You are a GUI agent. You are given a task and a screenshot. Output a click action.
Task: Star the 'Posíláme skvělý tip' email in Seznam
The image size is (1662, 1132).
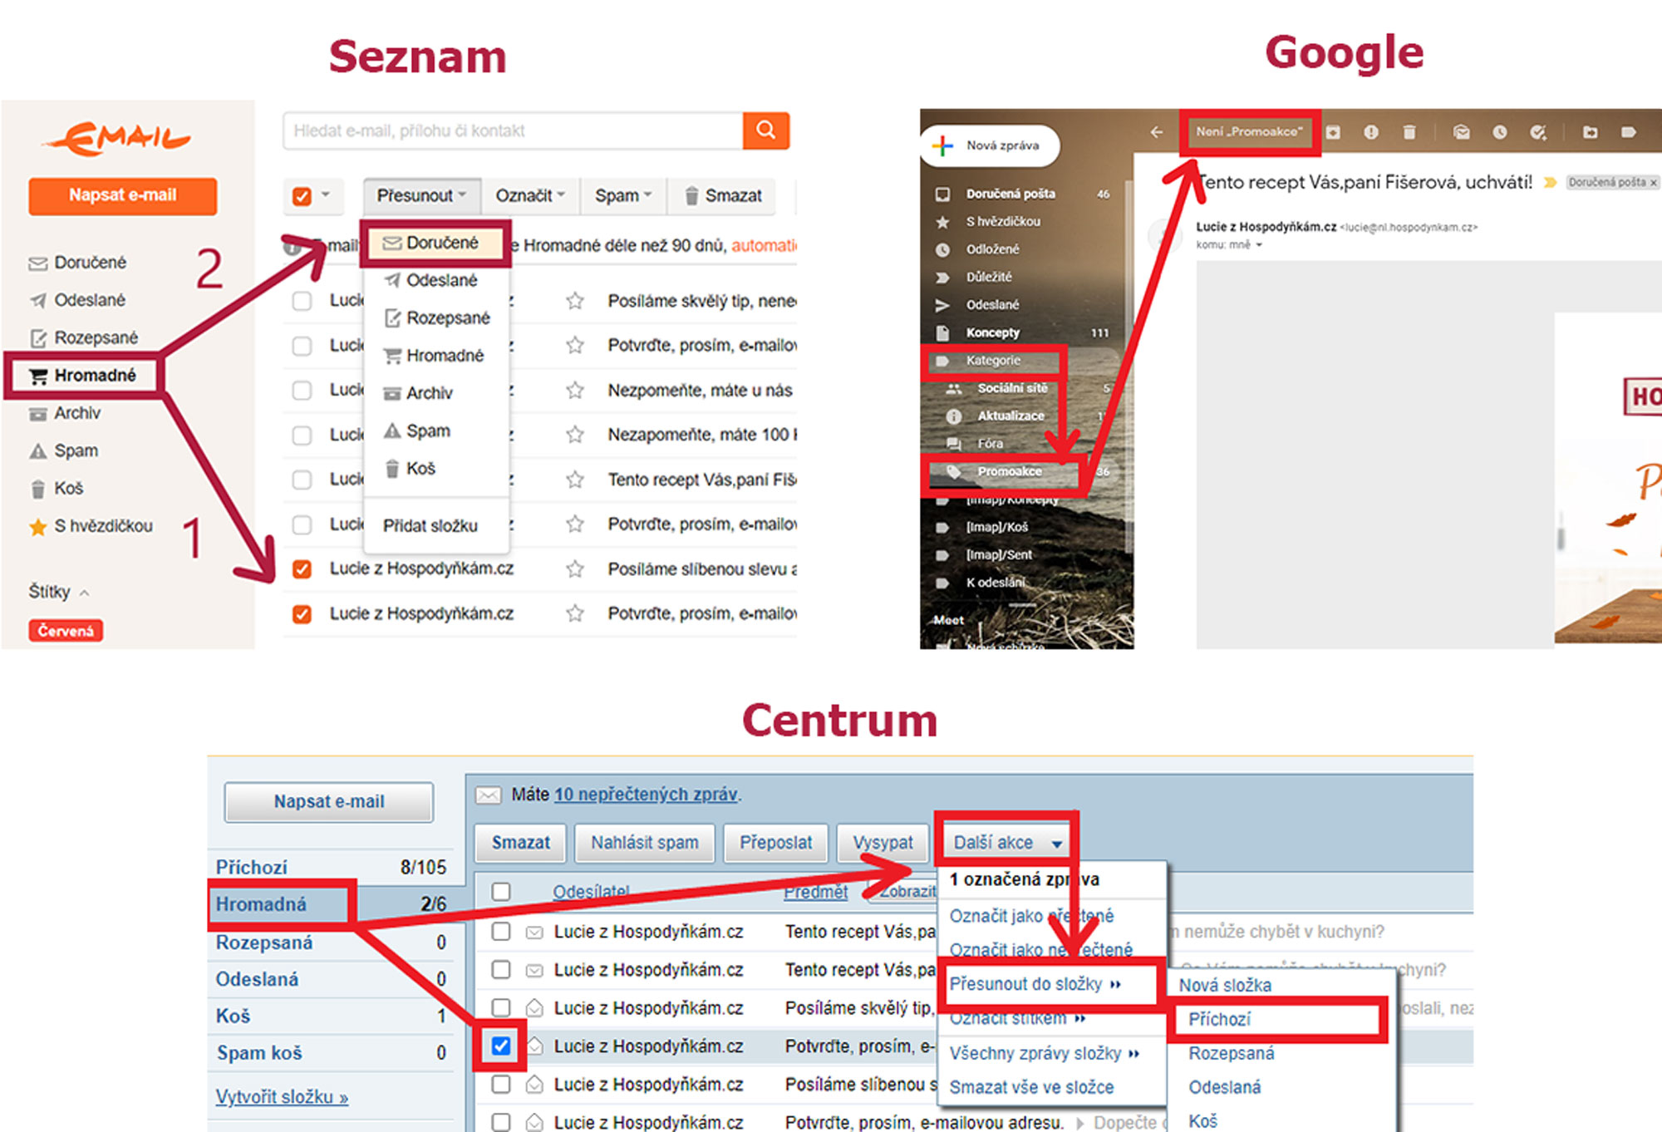(x=574, y=301)
